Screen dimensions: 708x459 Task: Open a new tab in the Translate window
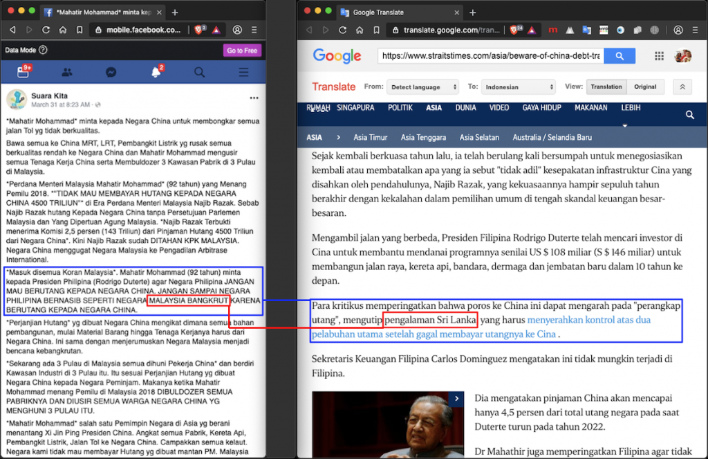point(473,12)
